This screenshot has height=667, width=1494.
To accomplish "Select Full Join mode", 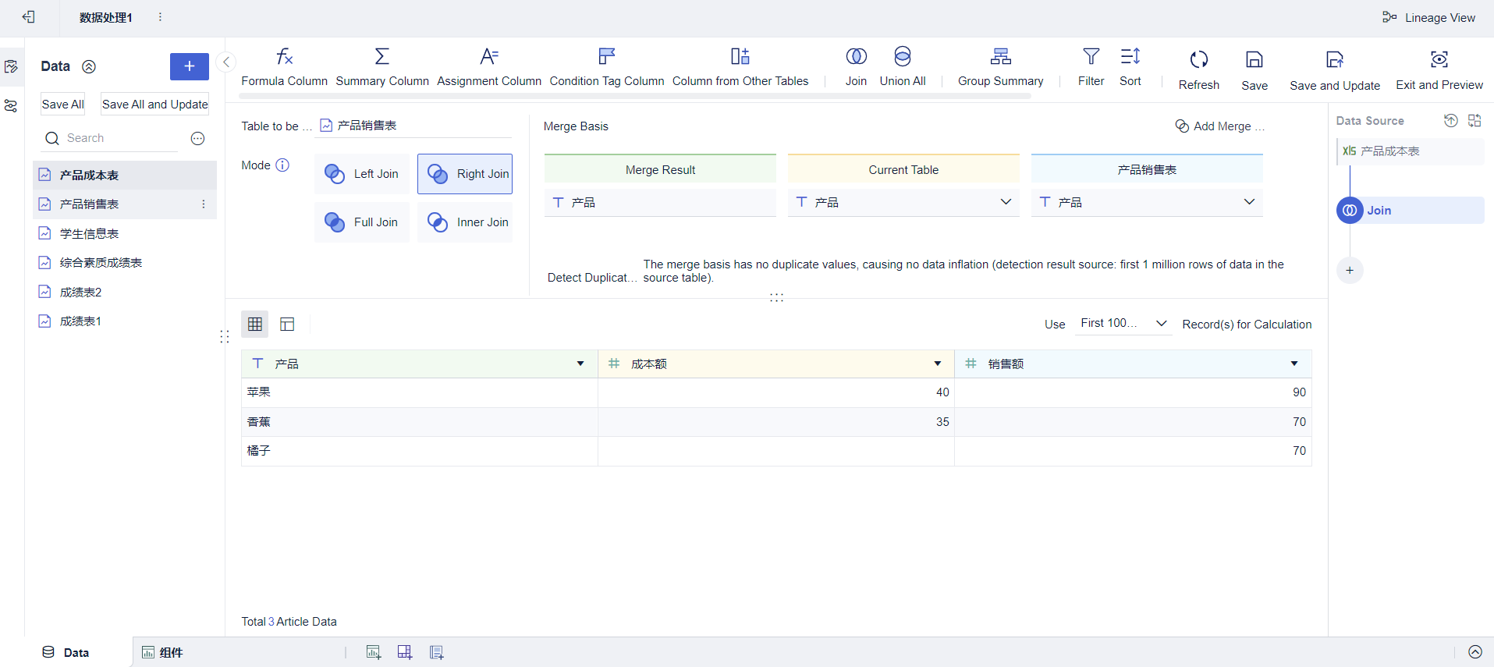I will [x=362, y=222].
